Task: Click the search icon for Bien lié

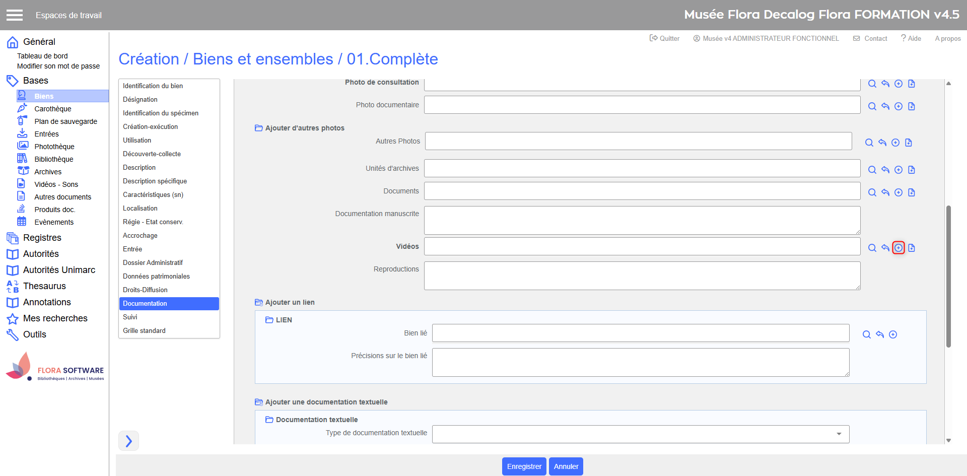Action: 866,334
